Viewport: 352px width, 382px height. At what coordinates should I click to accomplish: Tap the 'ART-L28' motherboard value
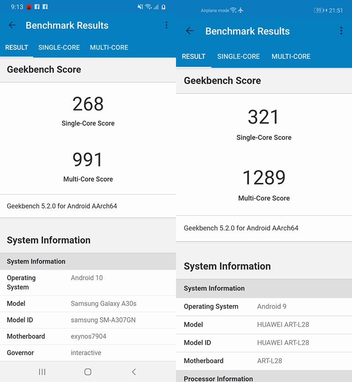point(270,361)
